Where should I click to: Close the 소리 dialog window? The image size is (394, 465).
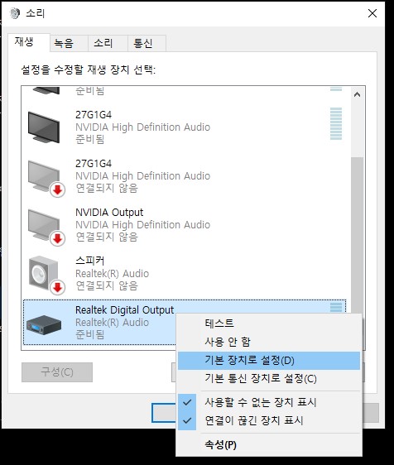pos(372,13)
